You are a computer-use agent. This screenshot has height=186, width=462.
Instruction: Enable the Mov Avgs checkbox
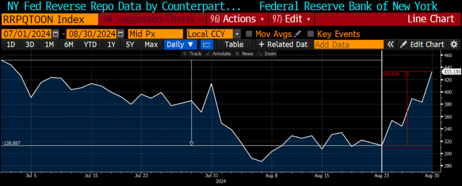249,34
